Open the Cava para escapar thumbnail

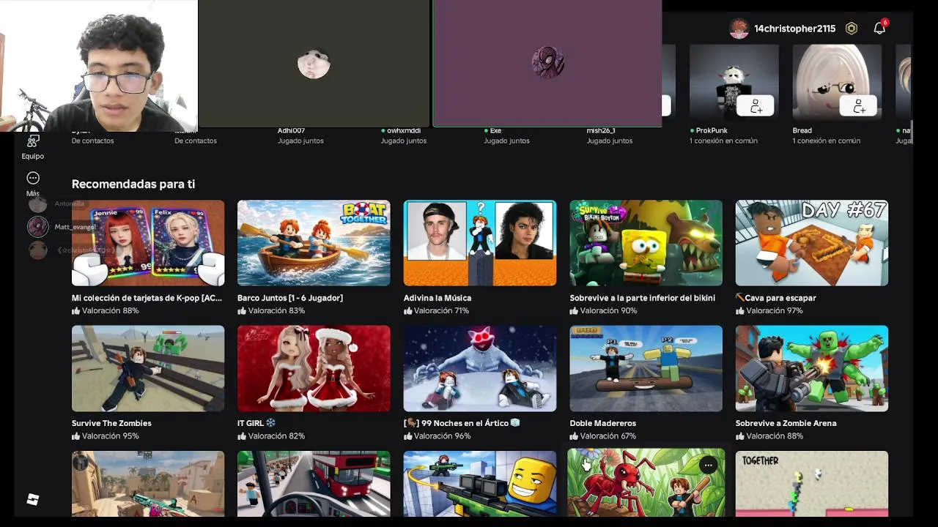(812, 243)
